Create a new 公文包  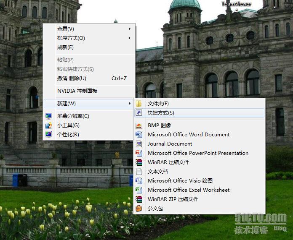(x=200, y=209)
